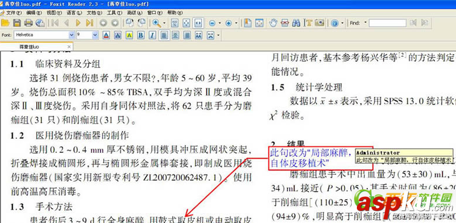The image size is (456, 223).
Task: Go to the next page
Action: point(78,23)
